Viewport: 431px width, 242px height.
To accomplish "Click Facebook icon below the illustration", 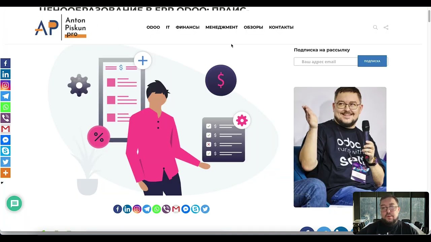I will [118, 209].
